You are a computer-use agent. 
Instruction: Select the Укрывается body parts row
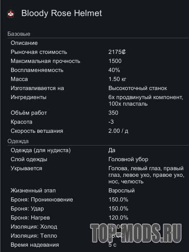point(98,175)
